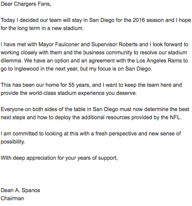Click the signature 'Dean A. Spanos'
Viewport: 192px width, 206px height.
pos(20,190)
